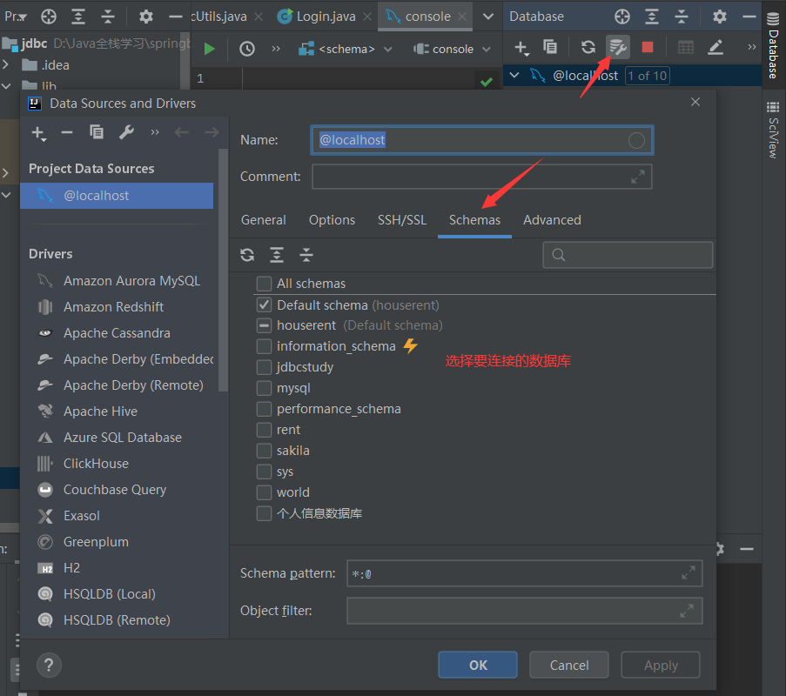Check information_schema checkbox
The image size is (786, 696).
[x=264, y=346]
